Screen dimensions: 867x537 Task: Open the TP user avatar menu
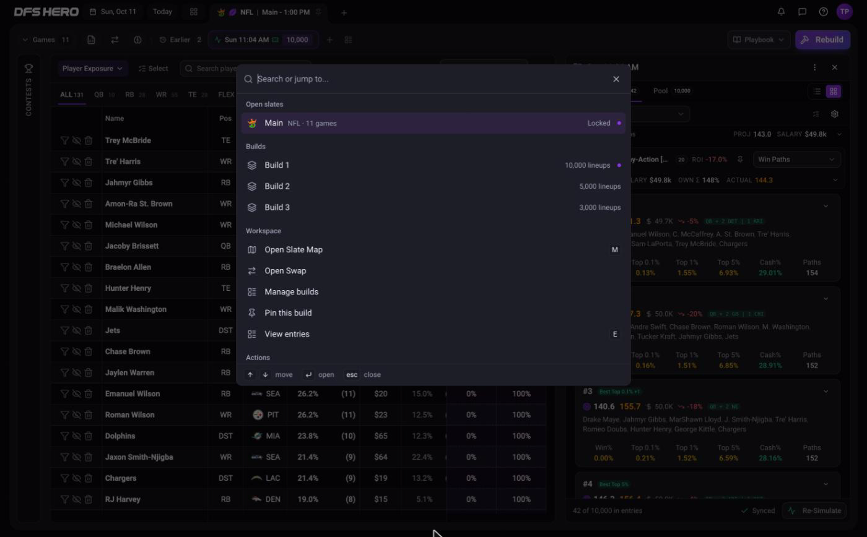click(x=845, y=12)
